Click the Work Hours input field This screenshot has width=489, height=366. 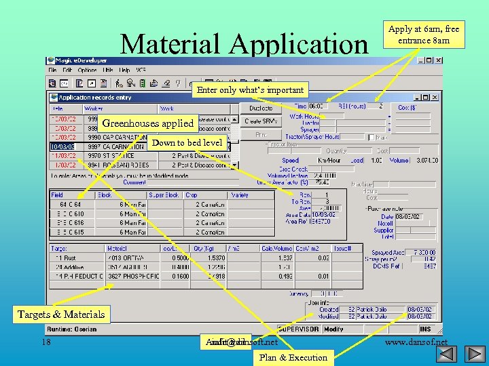(332, 116)
